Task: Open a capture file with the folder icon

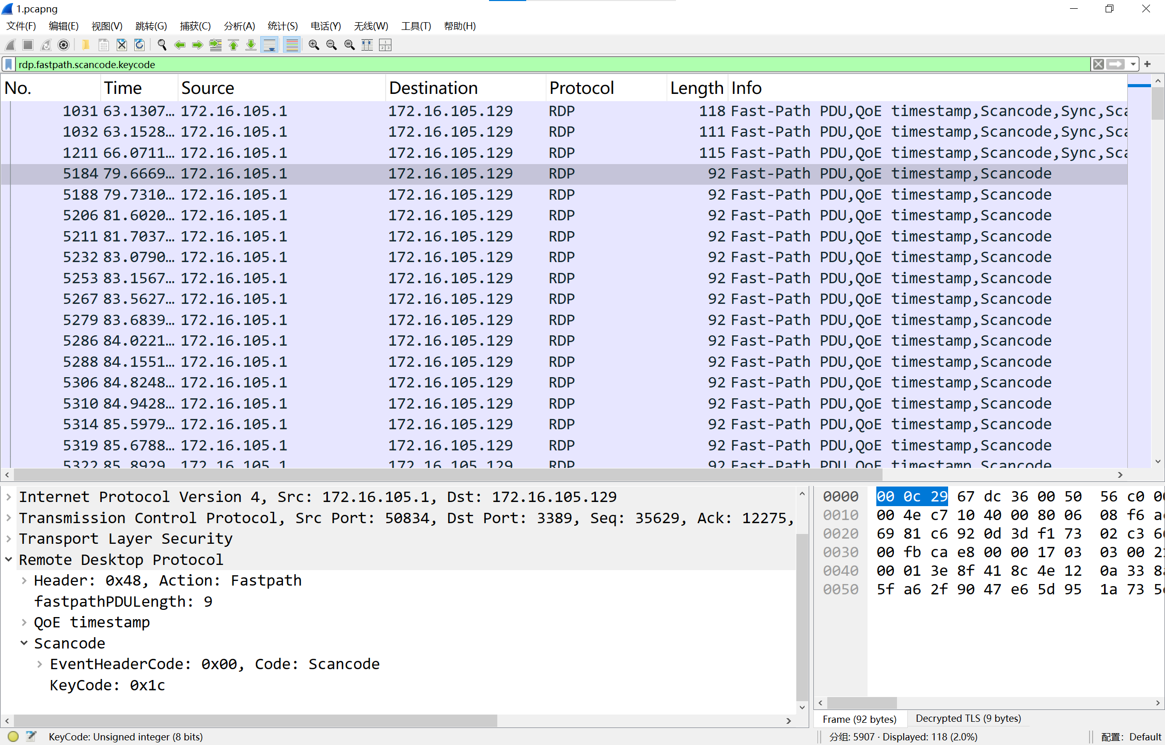Action: [86, 45]
